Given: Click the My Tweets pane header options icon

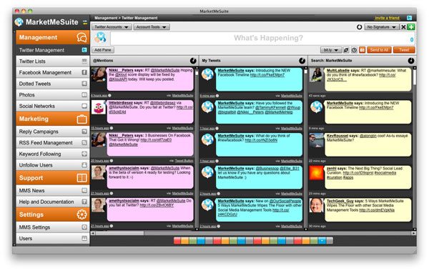Looking at the screenshot, I should (302, 61).
